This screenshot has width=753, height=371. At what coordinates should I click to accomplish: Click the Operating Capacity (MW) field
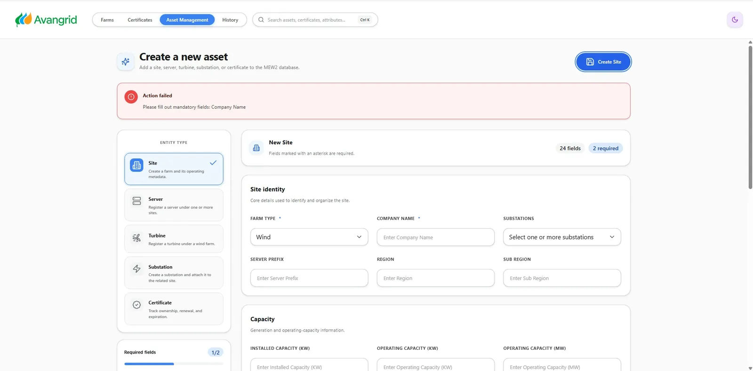pyautogui.click(x=562, y=365)
